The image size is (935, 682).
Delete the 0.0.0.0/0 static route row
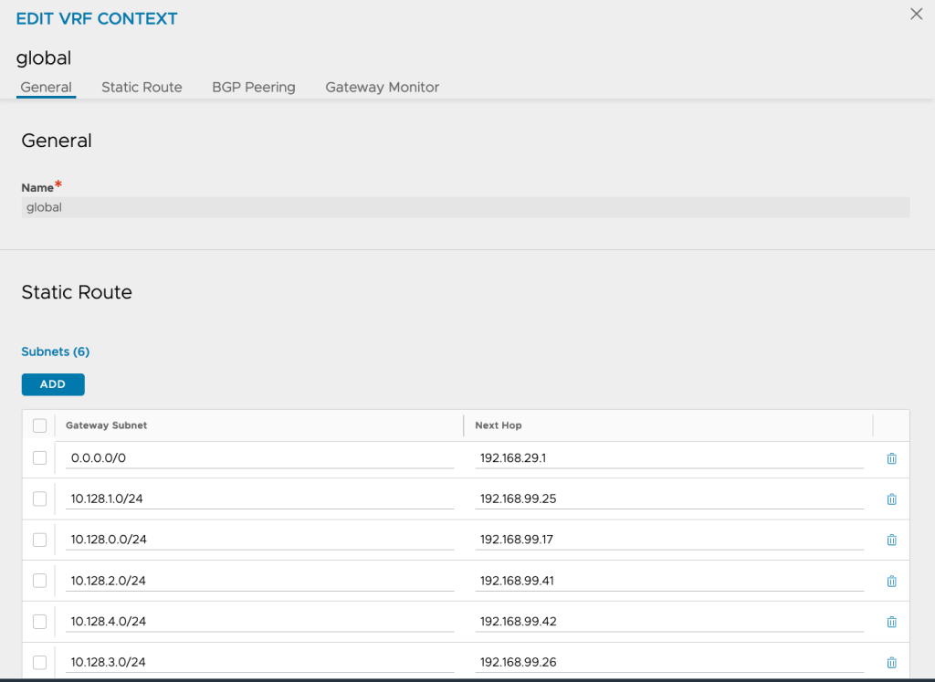[x=891, y=458]
